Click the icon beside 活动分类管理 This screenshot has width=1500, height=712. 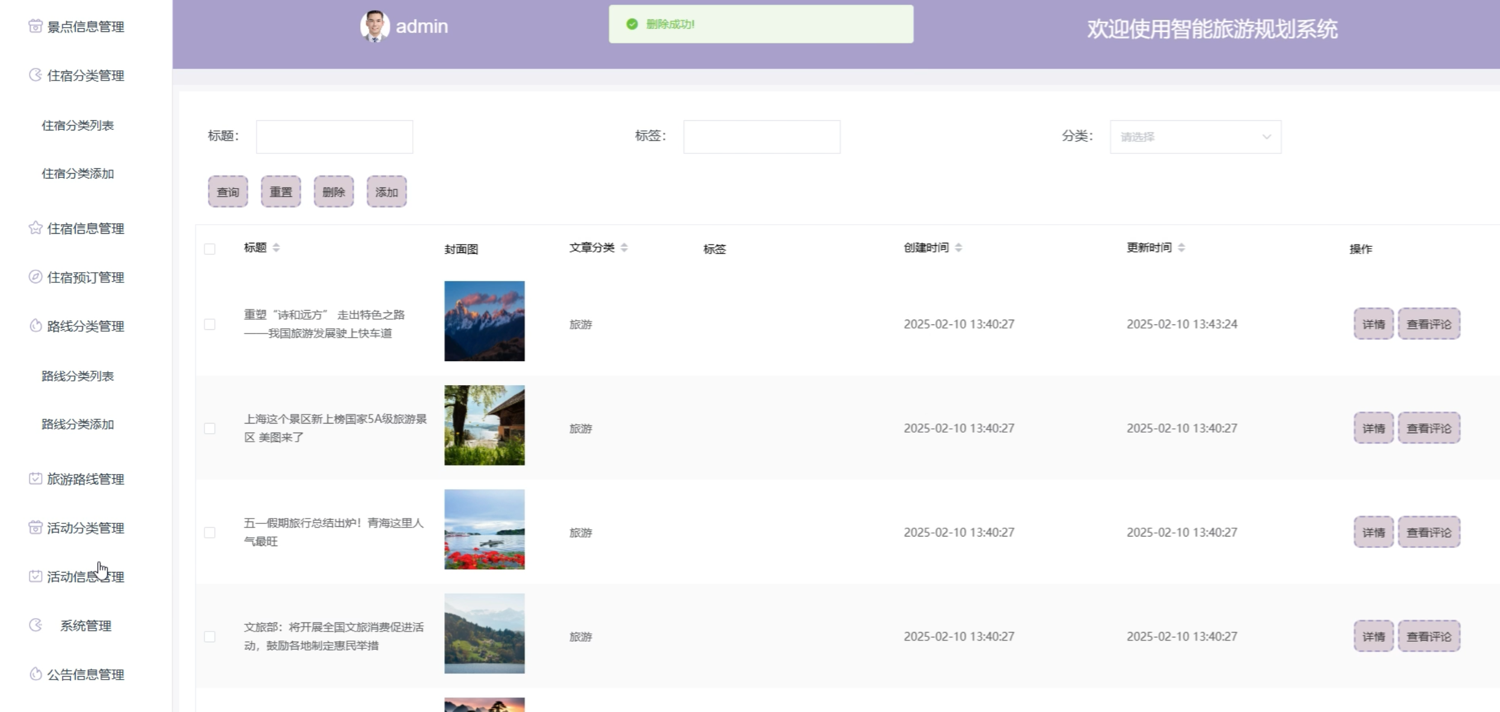point(35,527)
